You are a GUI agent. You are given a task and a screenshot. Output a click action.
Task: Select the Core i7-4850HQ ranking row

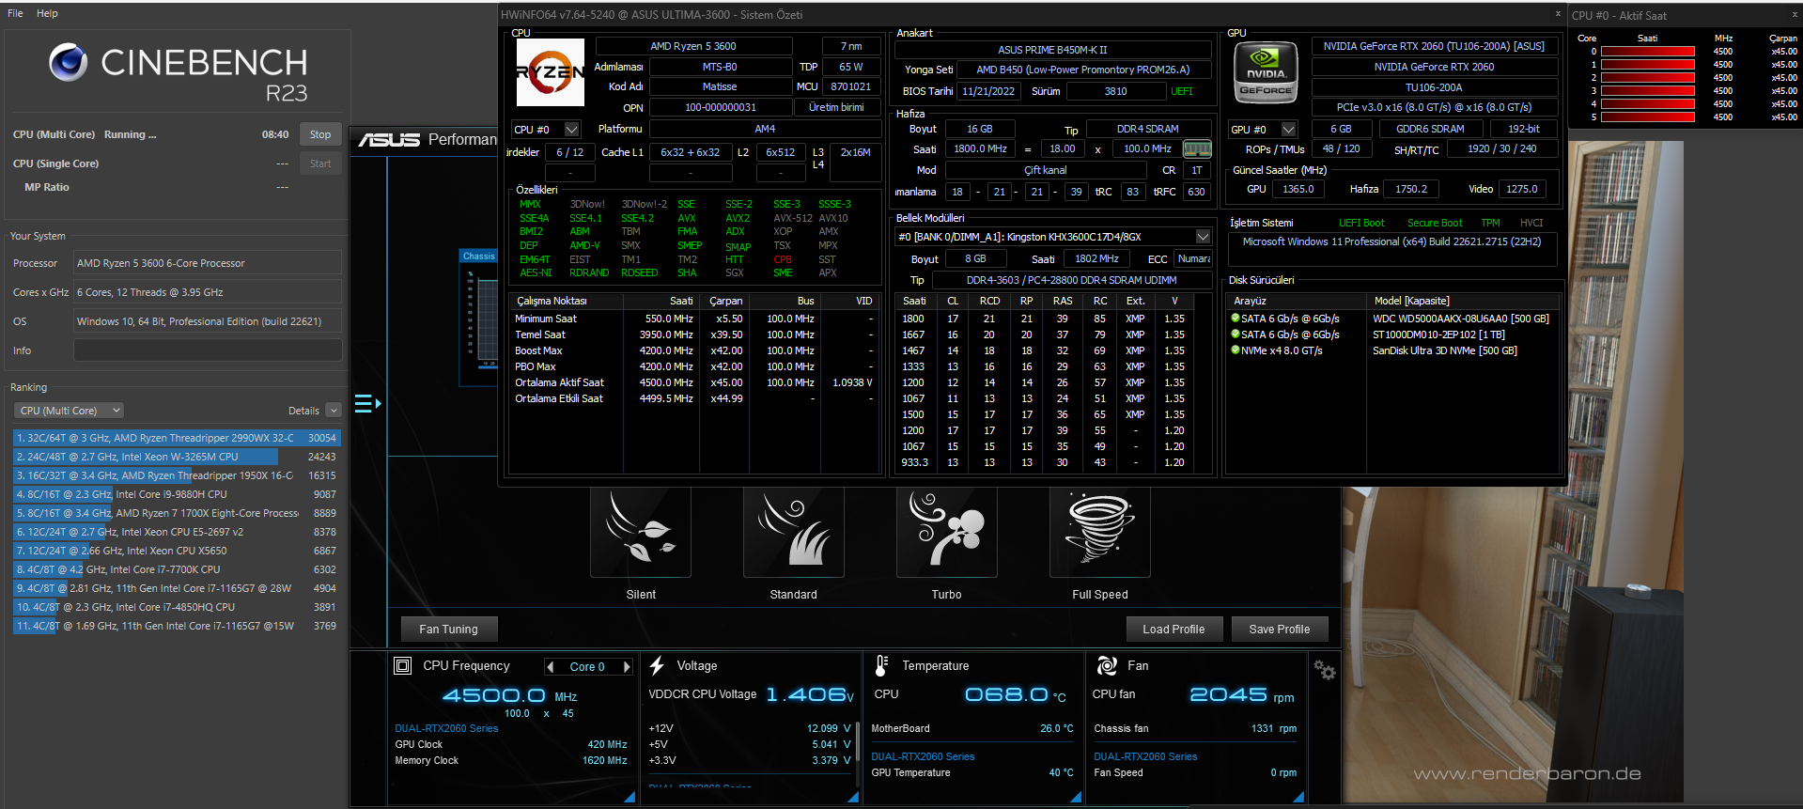point(176,607)
